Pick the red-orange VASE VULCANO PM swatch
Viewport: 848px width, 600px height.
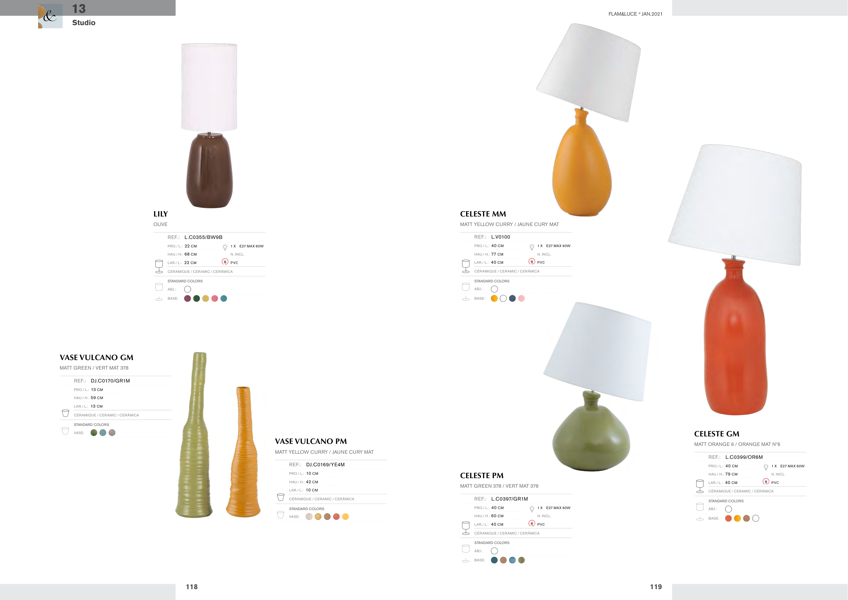pos(336,517)
